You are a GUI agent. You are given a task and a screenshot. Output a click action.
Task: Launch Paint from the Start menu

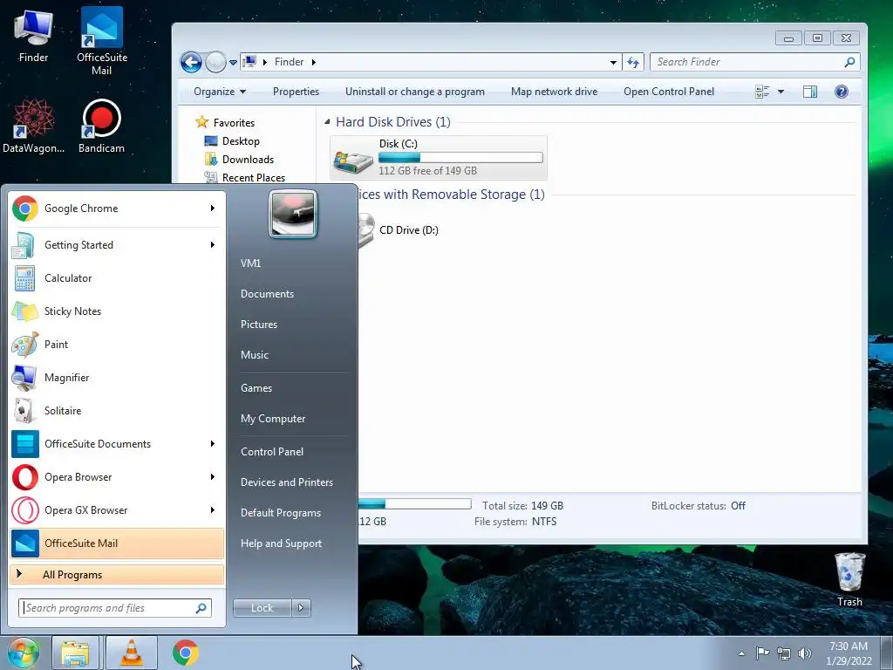click(117, 344)
